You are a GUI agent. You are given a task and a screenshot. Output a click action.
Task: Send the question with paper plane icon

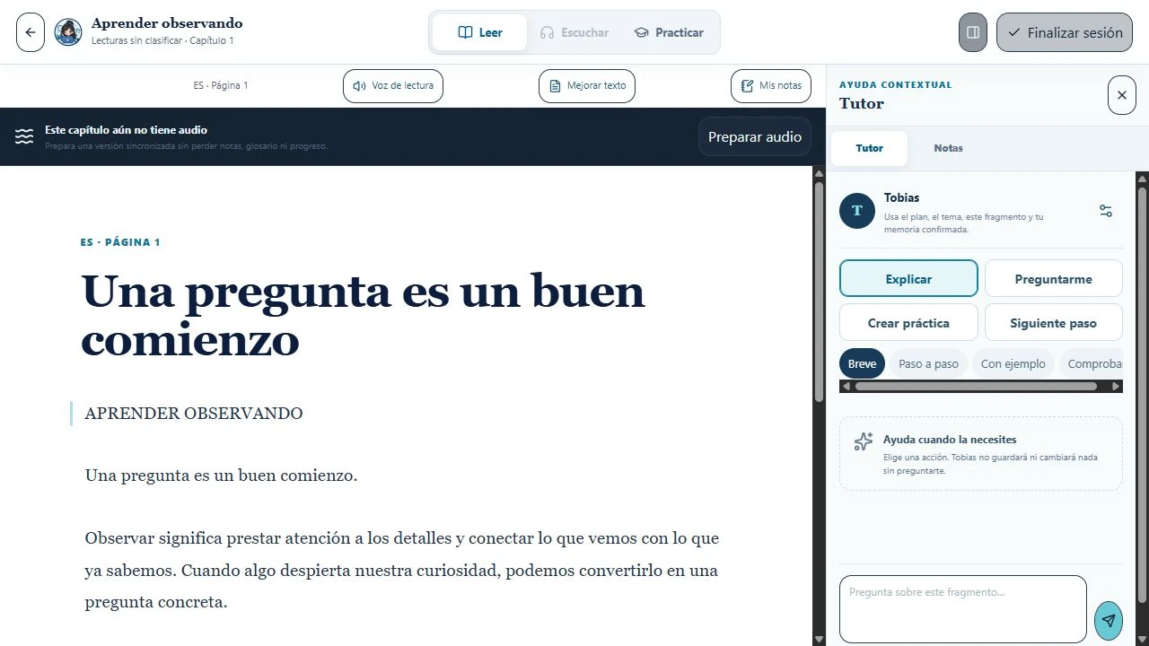[x=1109, y=620]
